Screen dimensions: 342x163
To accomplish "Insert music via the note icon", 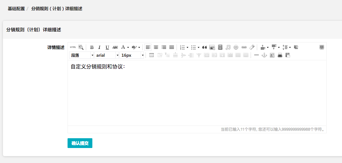I will coord(228,47).
